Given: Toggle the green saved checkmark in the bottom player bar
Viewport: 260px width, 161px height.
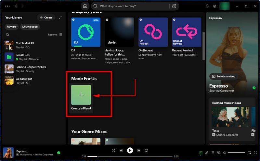Looking at the screenshot, I should click(x=59, y=153).
